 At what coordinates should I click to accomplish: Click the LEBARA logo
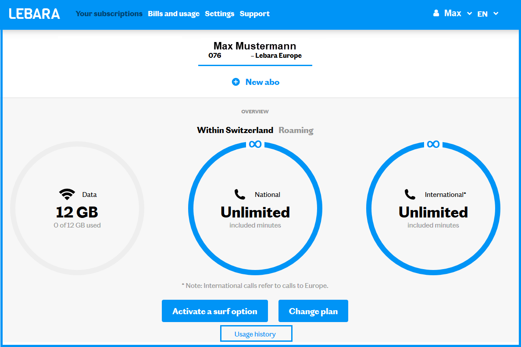35,14
